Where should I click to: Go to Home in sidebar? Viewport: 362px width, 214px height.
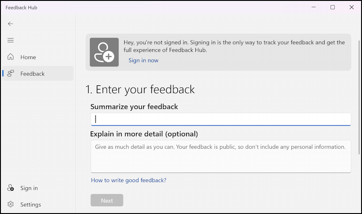tap(38, 57)
